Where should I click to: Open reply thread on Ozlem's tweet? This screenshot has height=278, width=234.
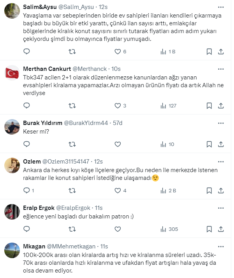(x=26, y=190)
